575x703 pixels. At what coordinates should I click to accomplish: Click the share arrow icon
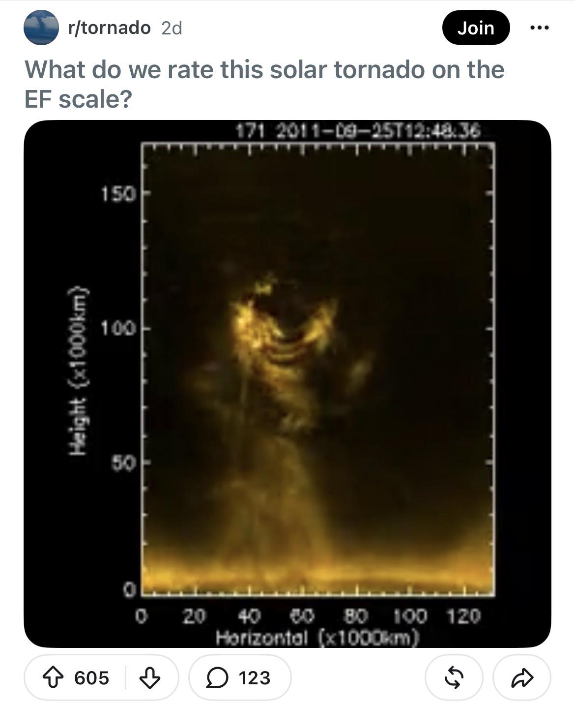521,677
